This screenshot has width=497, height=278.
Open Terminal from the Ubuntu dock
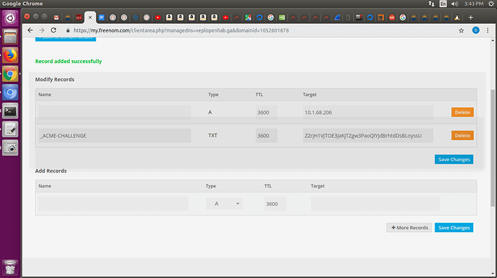[x=10, y=111]
